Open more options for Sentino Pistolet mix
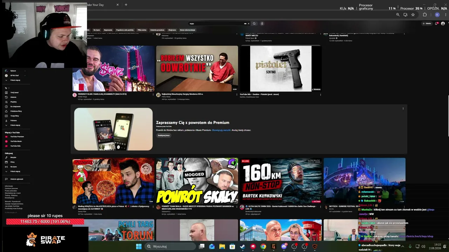 pos(320,94)
